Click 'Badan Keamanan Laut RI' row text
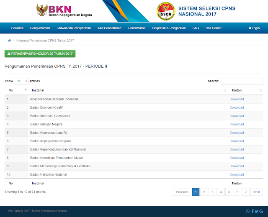The width and height of the screenshot is (268, 217). (49, 133)
